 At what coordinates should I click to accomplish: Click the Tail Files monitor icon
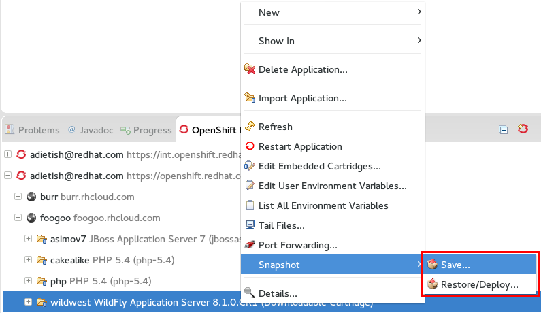click(250, 225)
